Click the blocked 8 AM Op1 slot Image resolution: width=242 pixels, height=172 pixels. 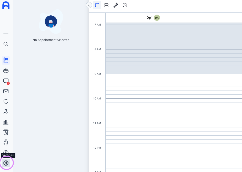pyautogui.click(x=153, y=51)
